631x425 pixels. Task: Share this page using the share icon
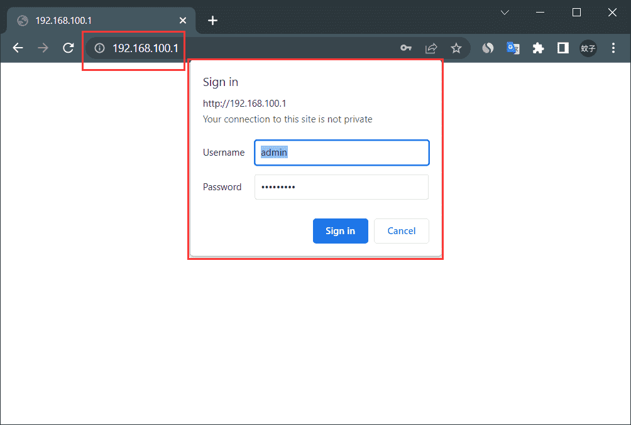pos(431,48)
